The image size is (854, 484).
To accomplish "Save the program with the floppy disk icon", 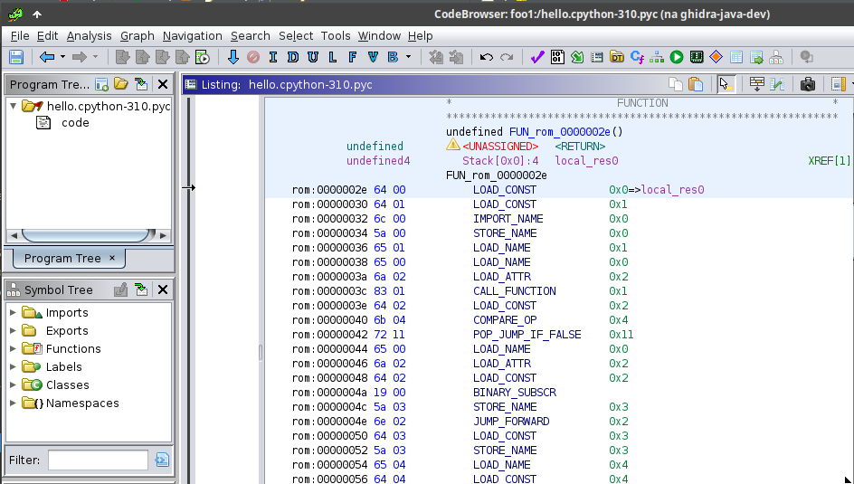I will click(x=16, y=57).
